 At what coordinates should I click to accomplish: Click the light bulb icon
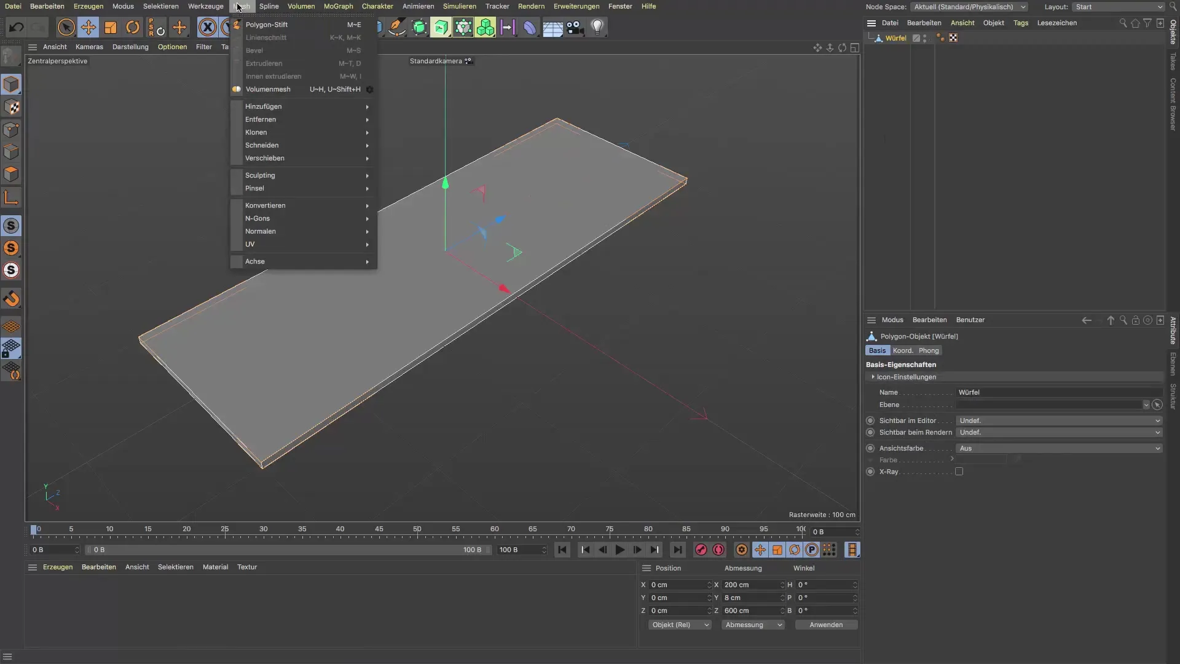pyautogui.click(x=597, y=27)
